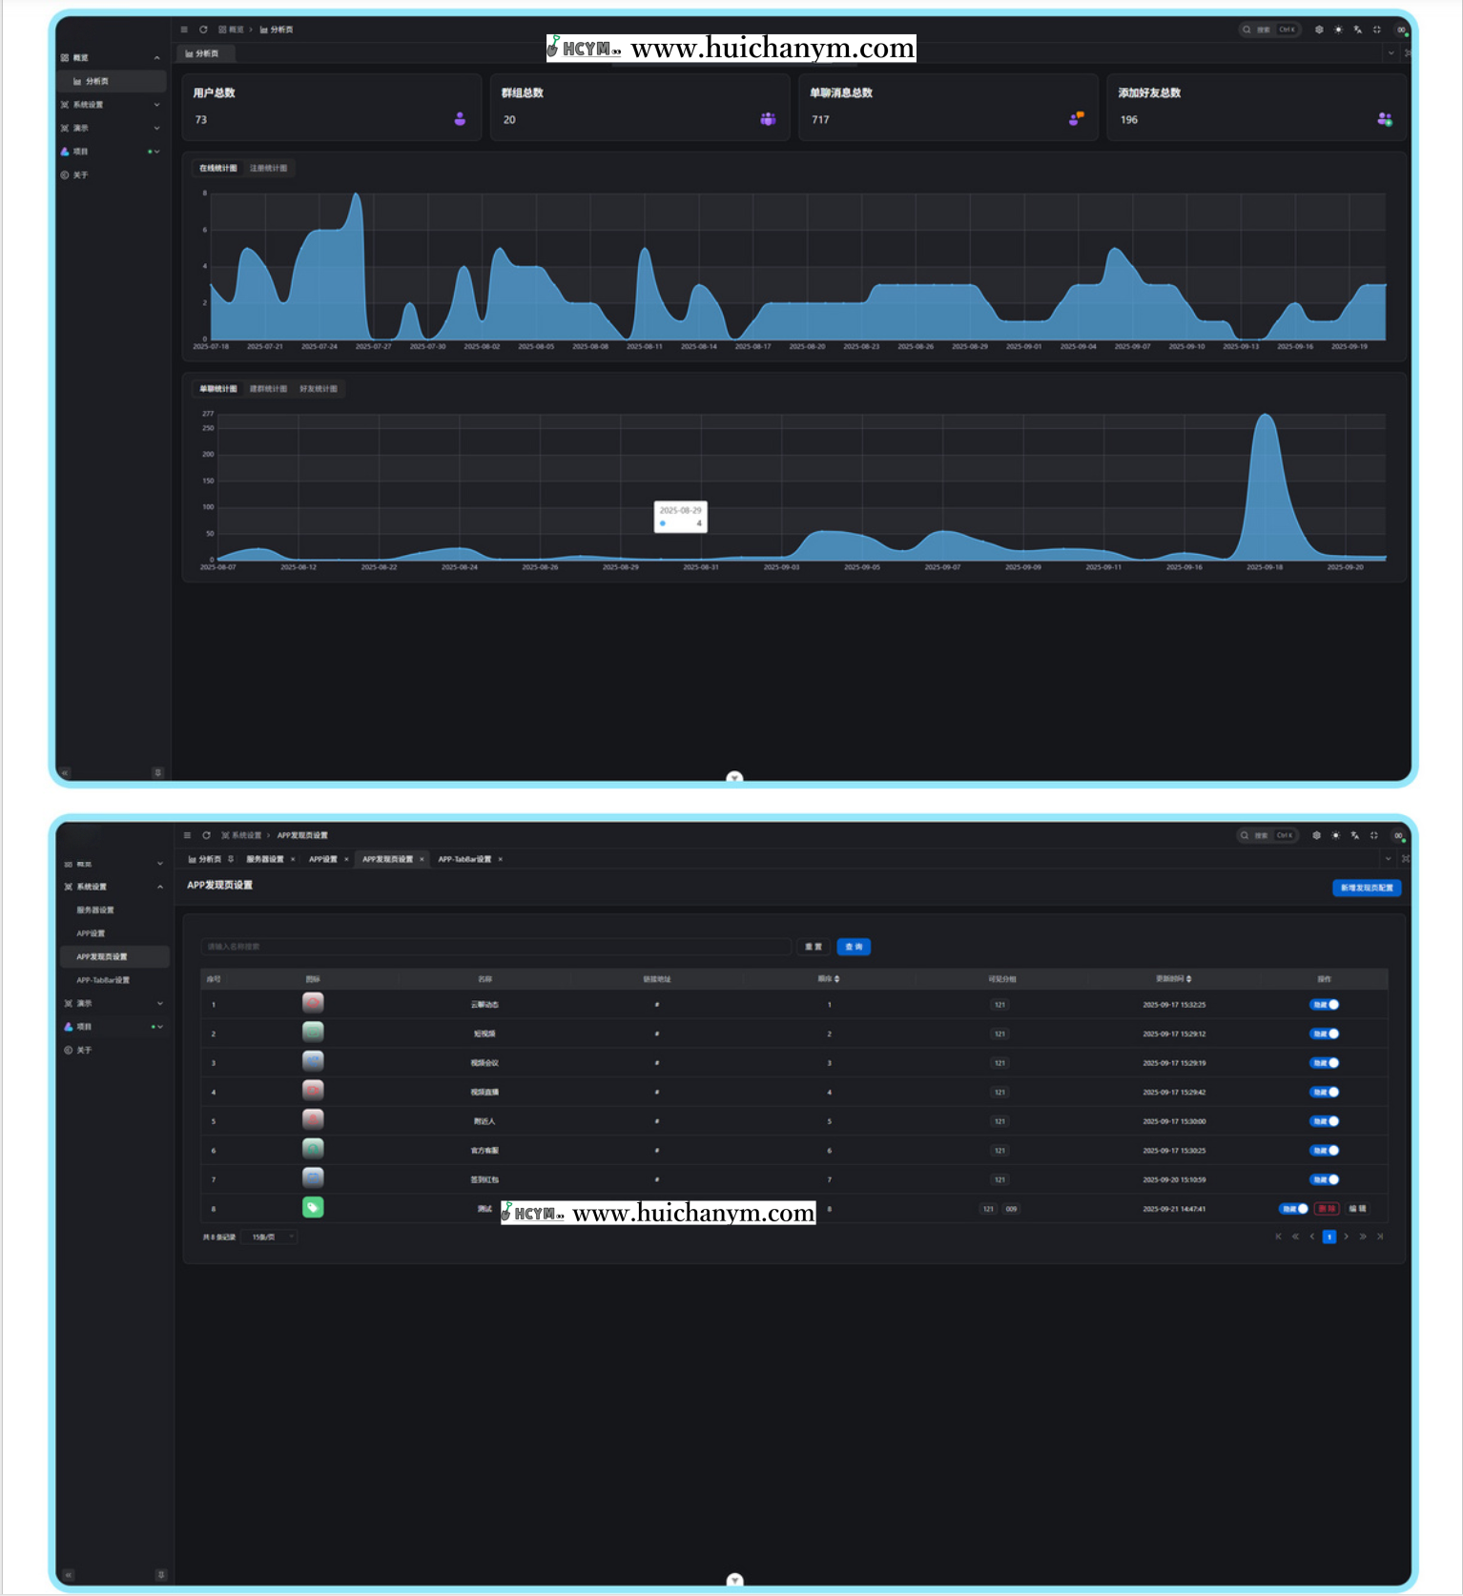
Task: Open the settings gear in the analytics dashboard header
Action: pos(1319,30)
